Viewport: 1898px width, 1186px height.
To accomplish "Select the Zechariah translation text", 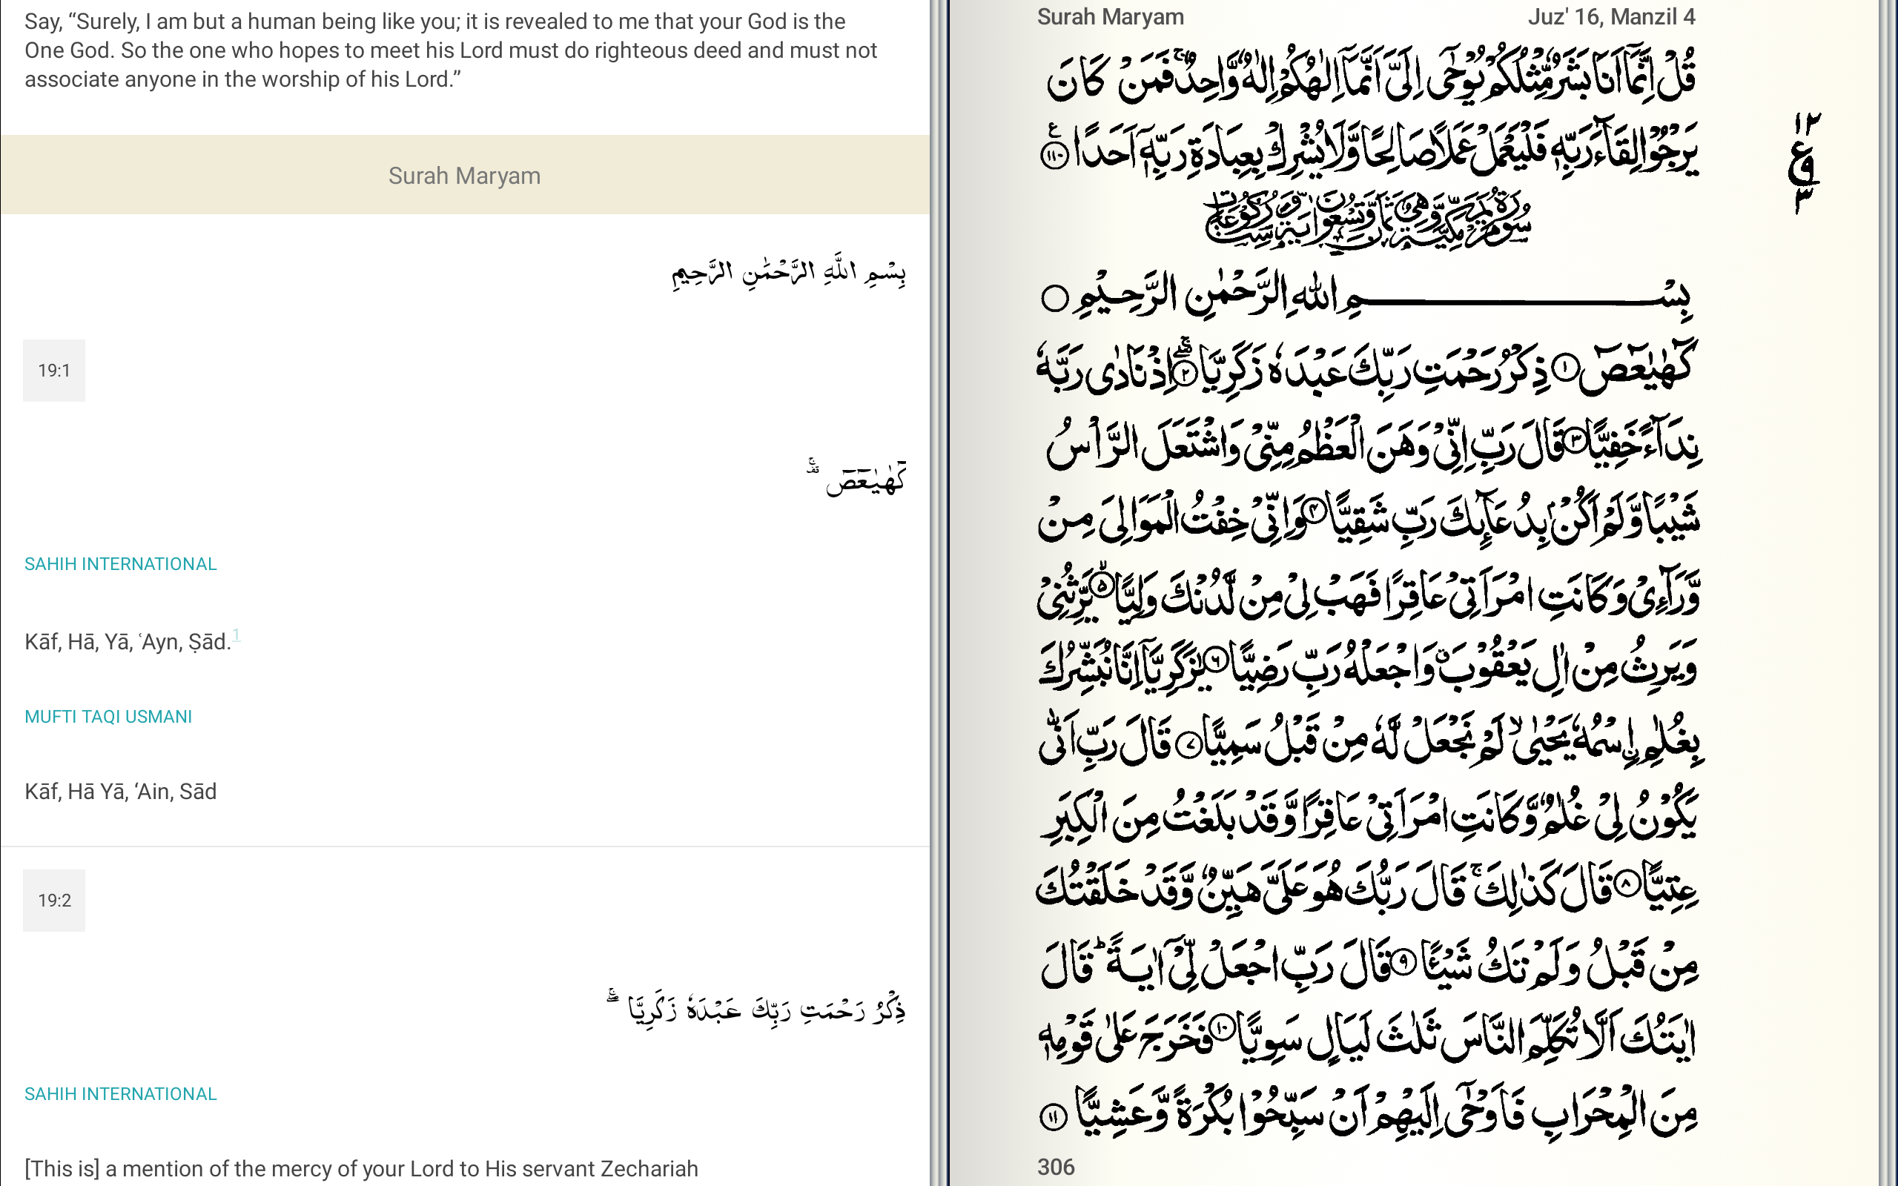I will [x=361, y=1168].
